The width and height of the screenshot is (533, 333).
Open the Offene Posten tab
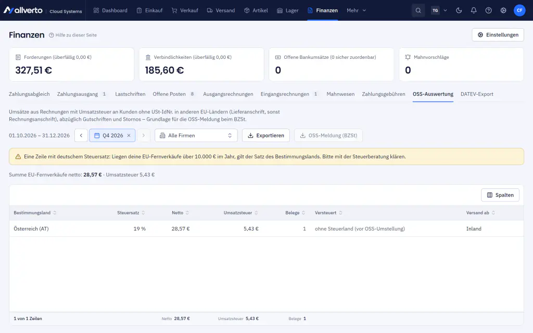[x=174, y=94]
